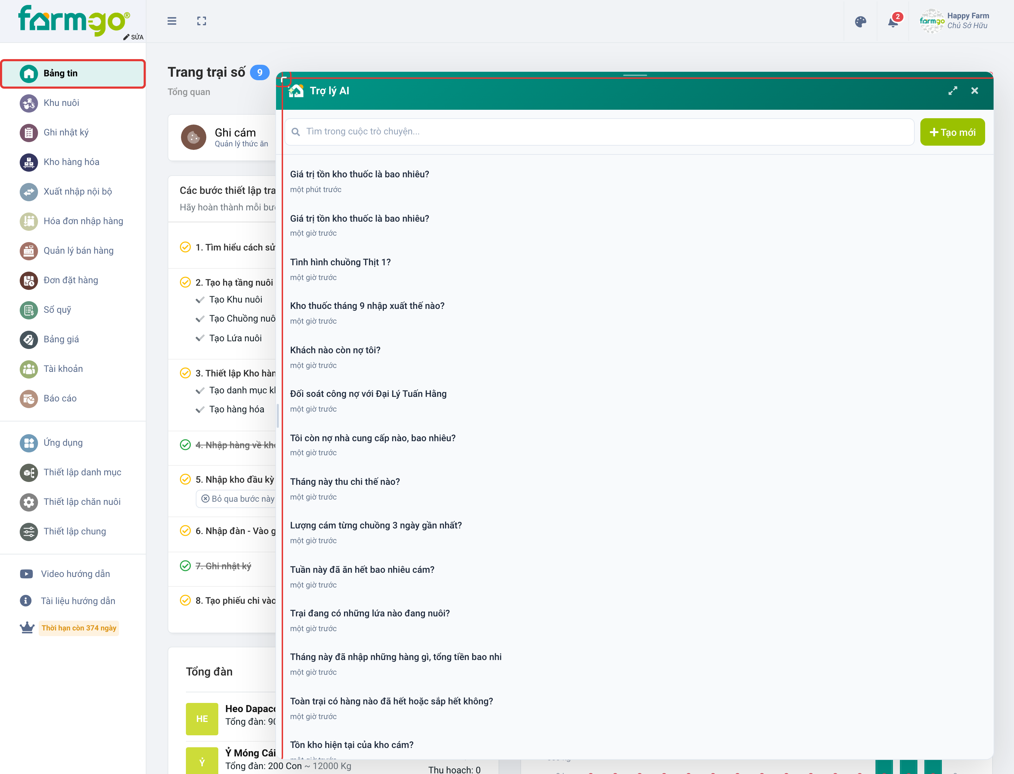The height and width of the screenshot is (774, 1014).
Task: Open Ghi cám quick action card
Action: tap(222, 137)
